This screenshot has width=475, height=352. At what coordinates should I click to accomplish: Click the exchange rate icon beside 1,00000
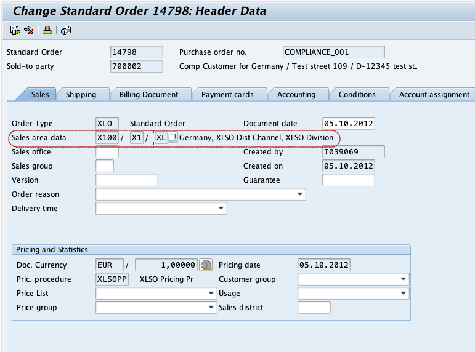206,265
